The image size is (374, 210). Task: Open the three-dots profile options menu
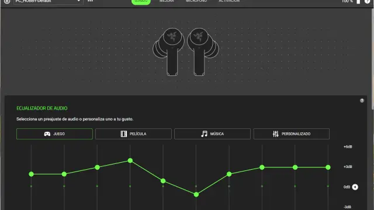[x=90, y=1]
